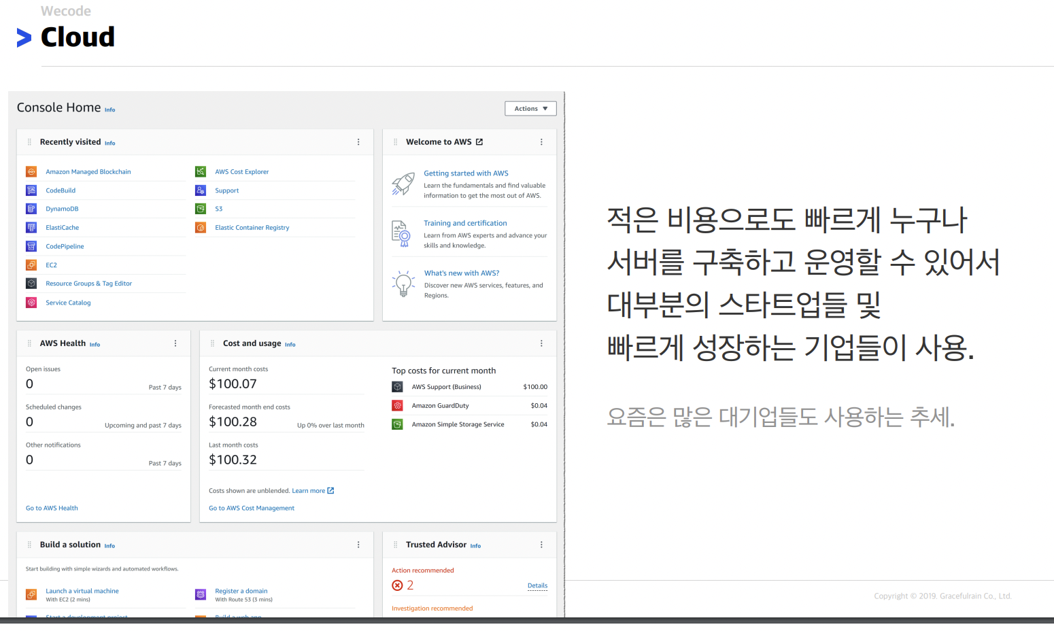
Task: Open the DynamoDB link
Action: click(x=62, y=209)
